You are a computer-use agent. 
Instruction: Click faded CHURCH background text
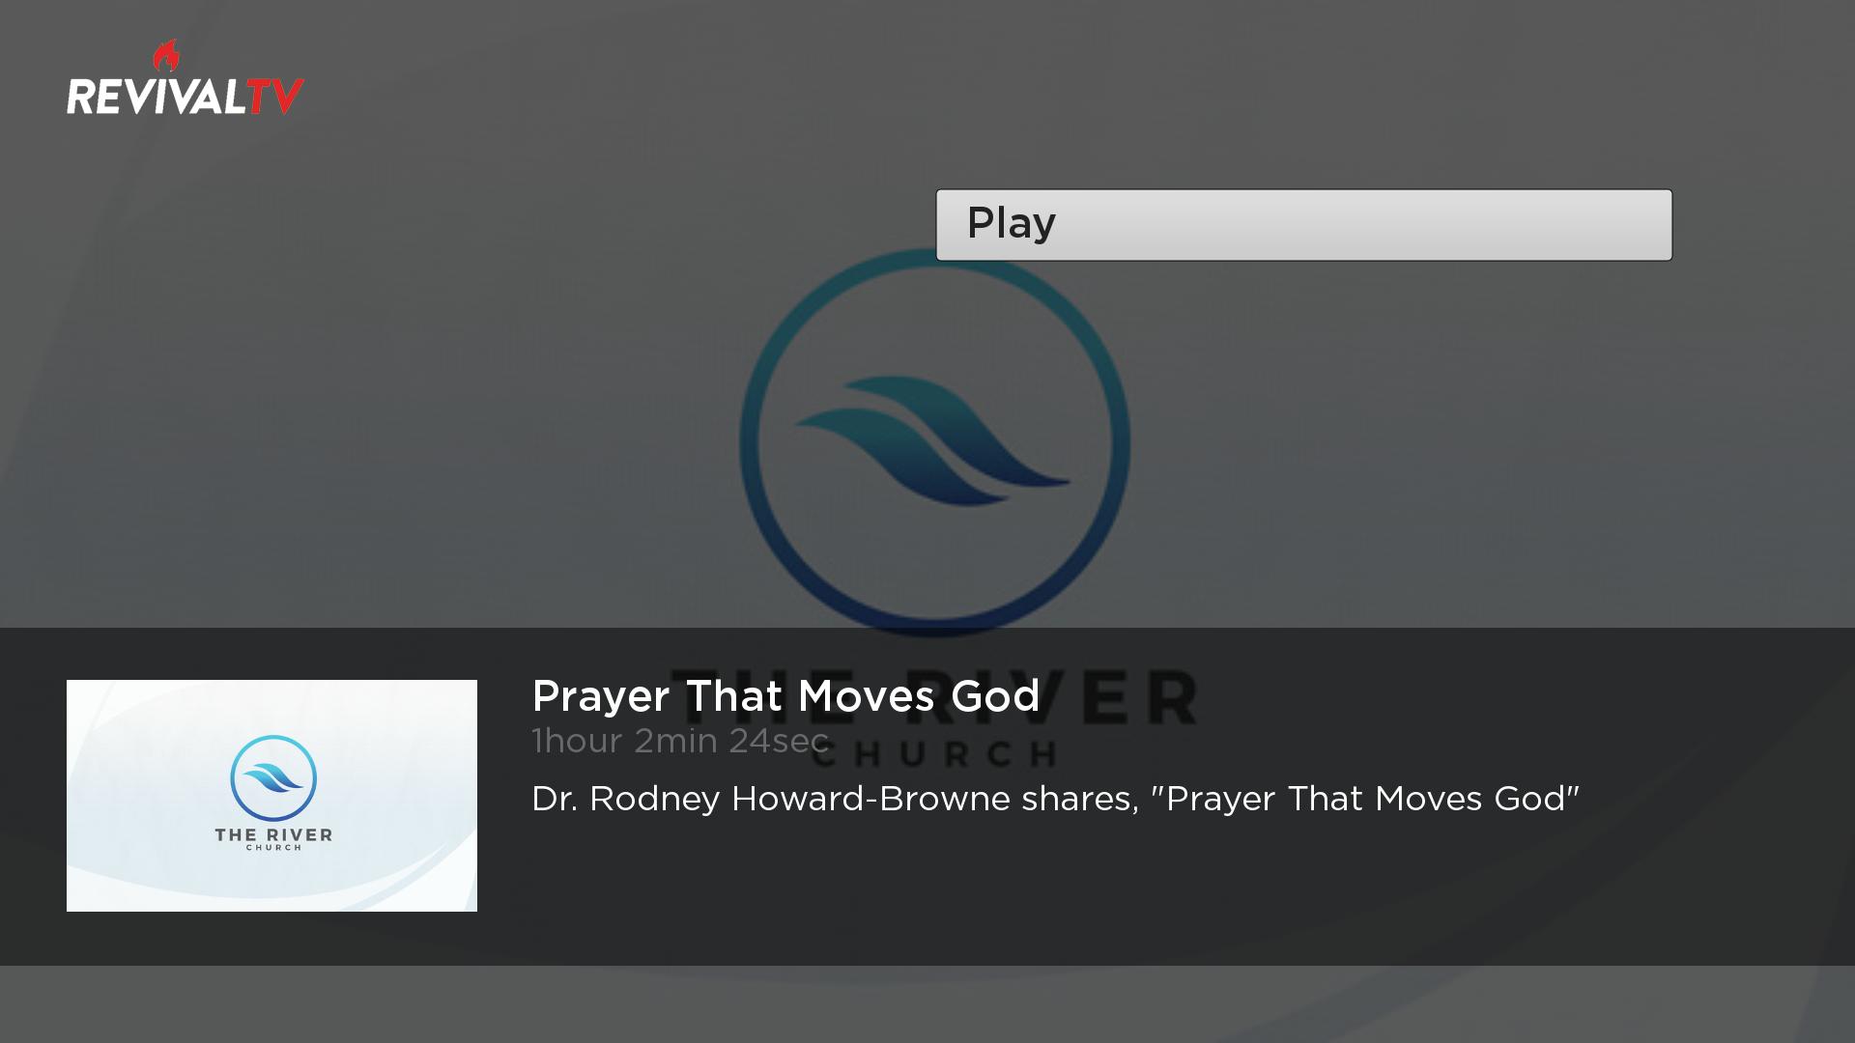pos(932,754)
